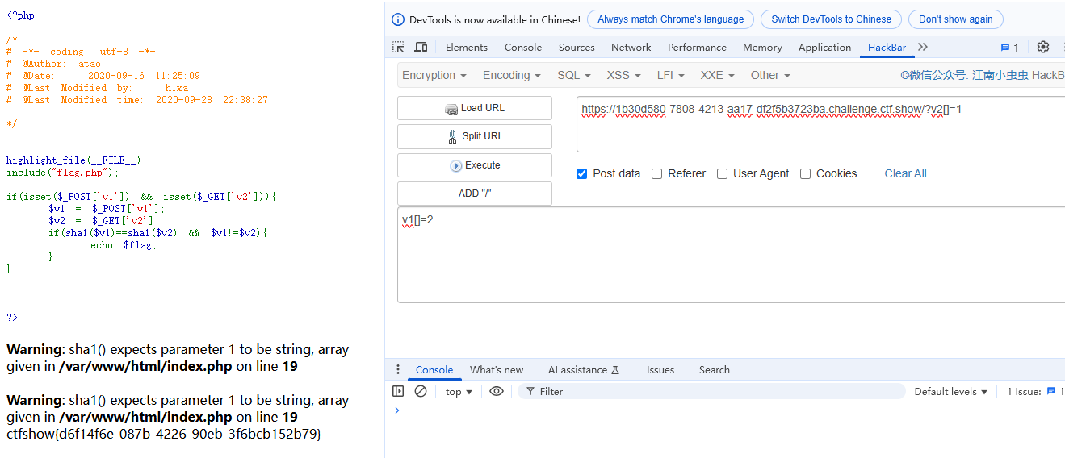Open the issues counter badge in the top toolbar
This screenshot has height=458, width=1065.
click(1009, 48)
